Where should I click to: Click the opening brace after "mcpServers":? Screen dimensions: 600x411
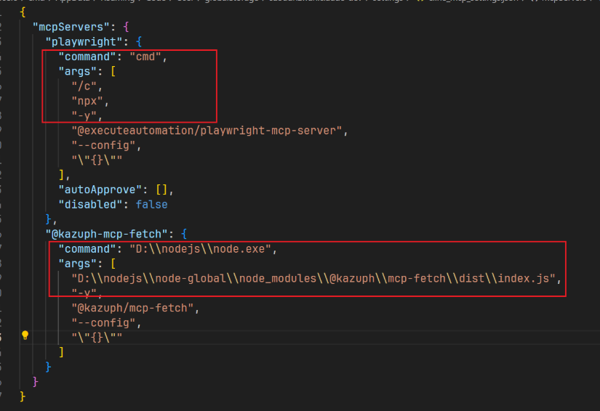[x=127, y=27]
